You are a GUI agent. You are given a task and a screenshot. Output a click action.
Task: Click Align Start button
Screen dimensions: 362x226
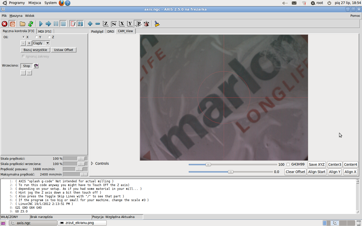coord(317,172)
